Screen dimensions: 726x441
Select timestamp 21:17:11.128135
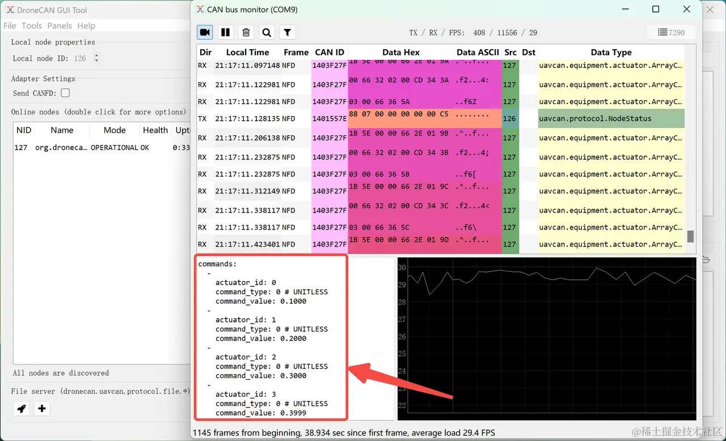click(247, 118)
